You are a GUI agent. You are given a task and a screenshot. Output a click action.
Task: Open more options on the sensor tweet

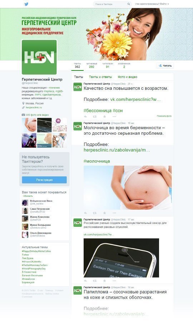pos(114,280)
